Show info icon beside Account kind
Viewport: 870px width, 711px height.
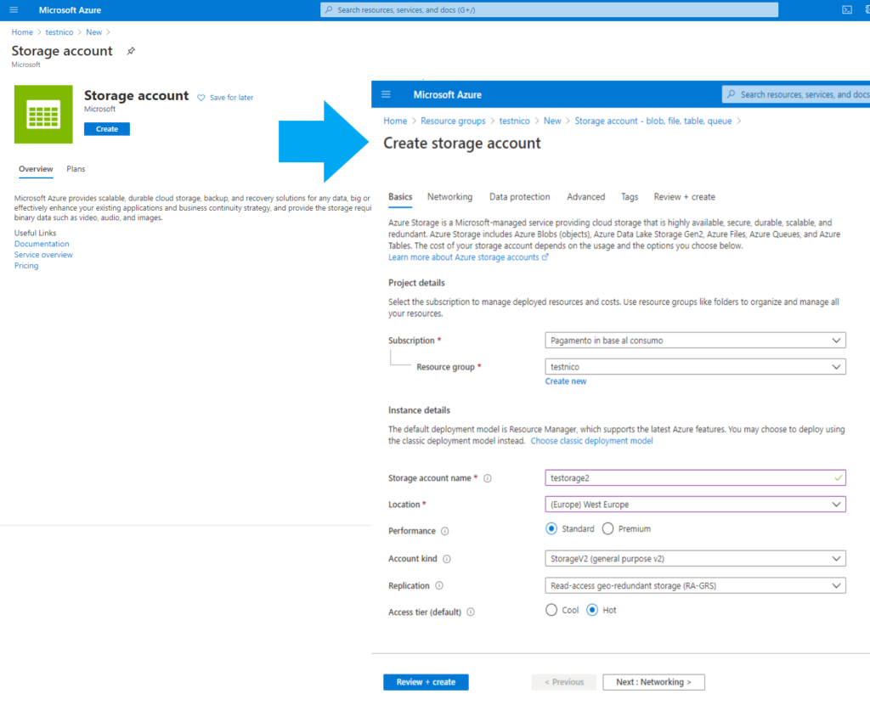[447, 559]
